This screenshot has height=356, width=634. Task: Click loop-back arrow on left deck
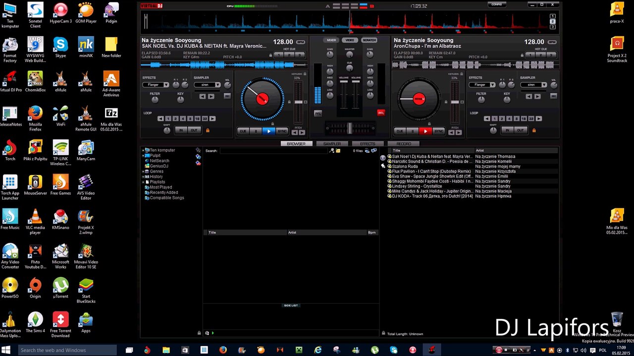[160, 119]
